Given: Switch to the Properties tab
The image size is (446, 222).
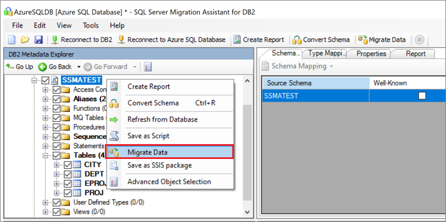Looking at the screenshot, I should click(x=371, y=54).
